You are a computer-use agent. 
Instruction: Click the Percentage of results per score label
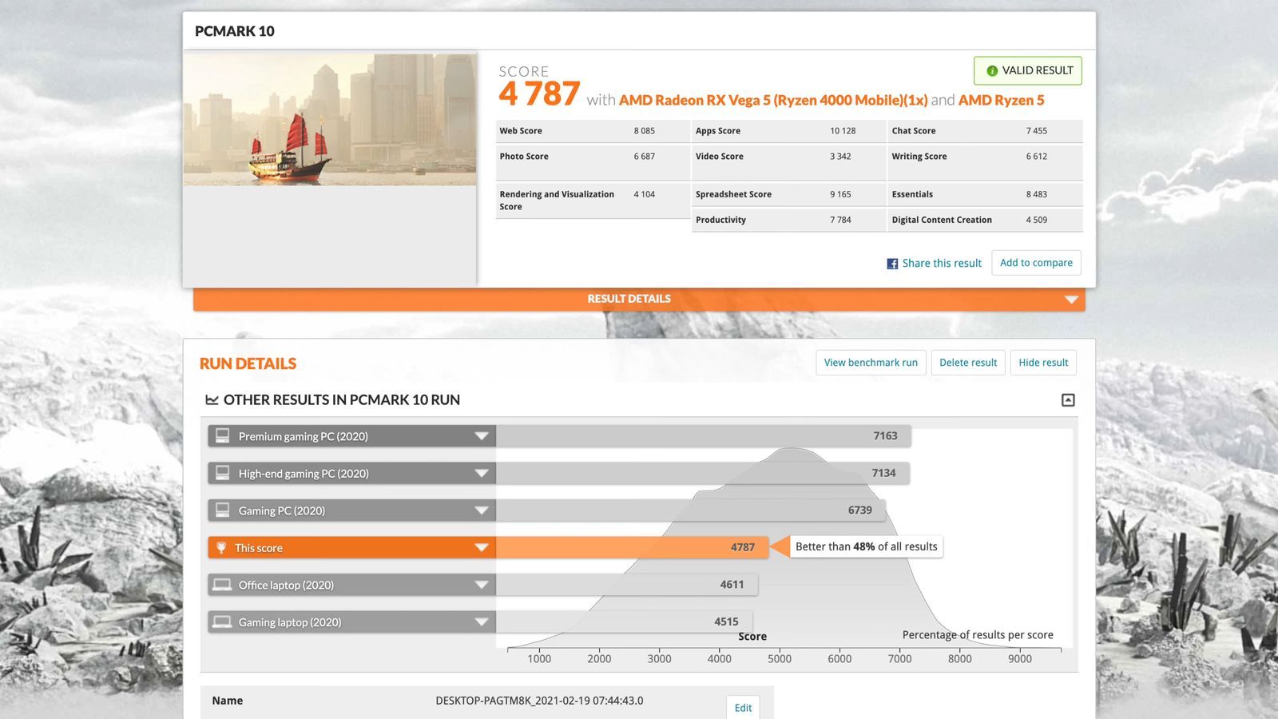coord(978,634)
